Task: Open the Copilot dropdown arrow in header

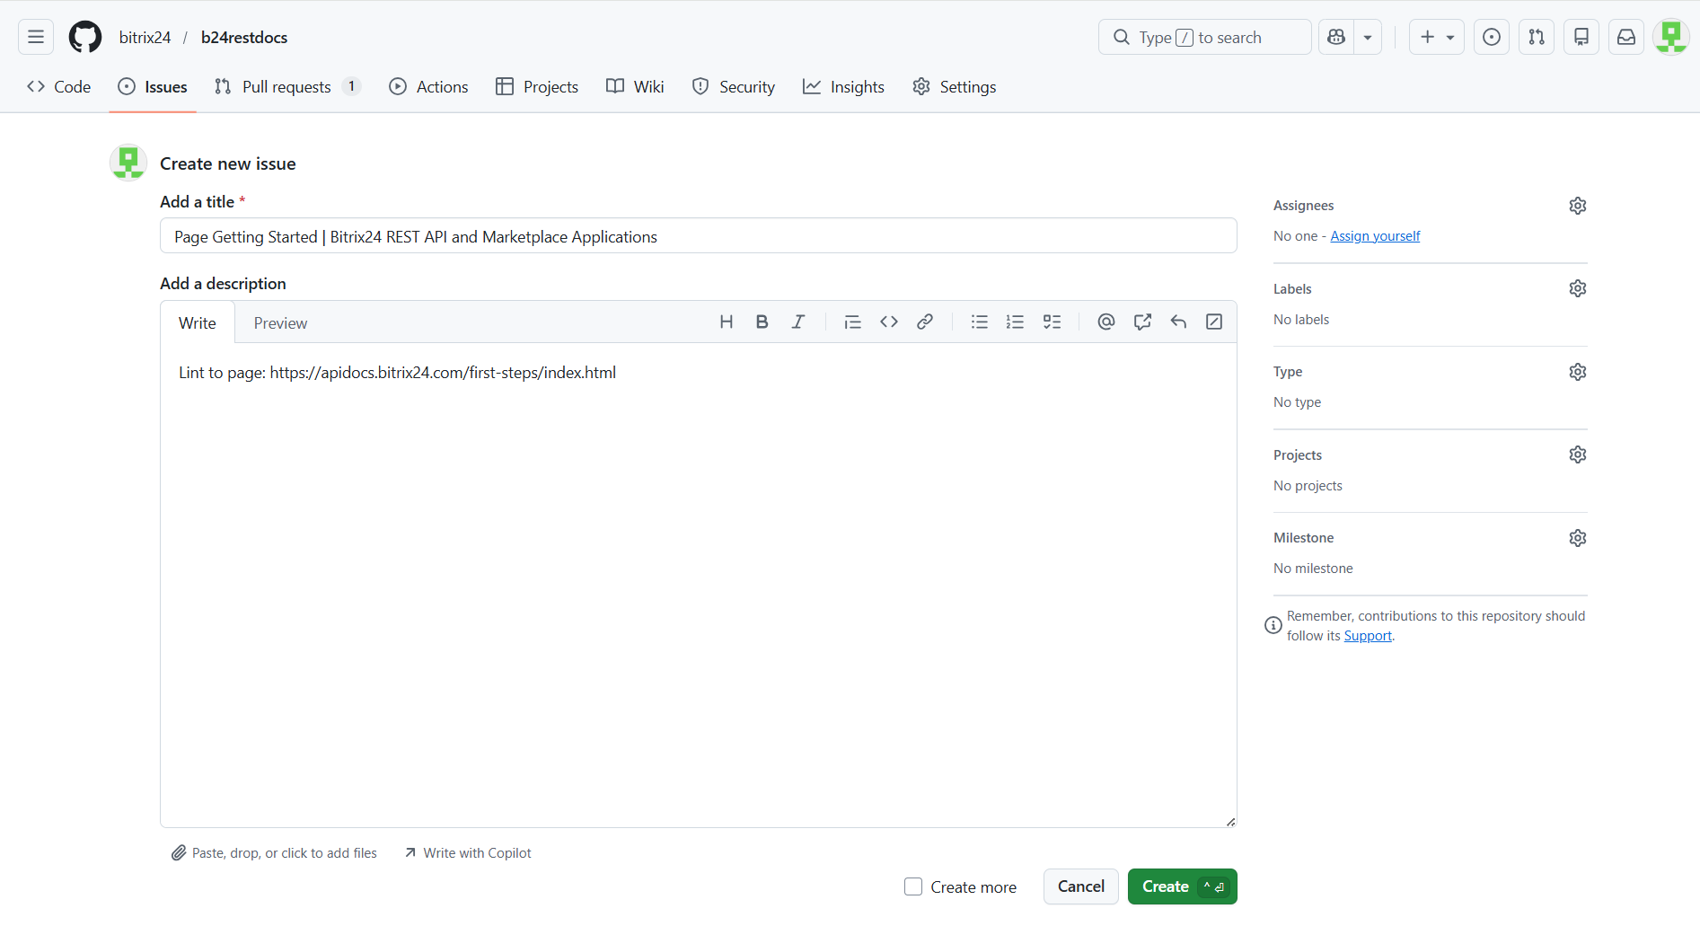Action: point(1368,38)
